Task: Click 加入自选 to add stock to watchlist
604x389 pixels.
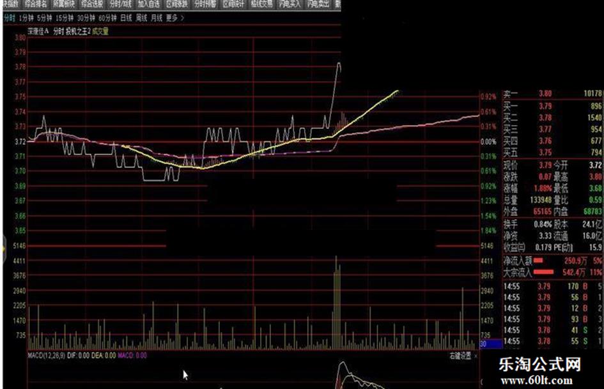Action: tap(149, 4)
